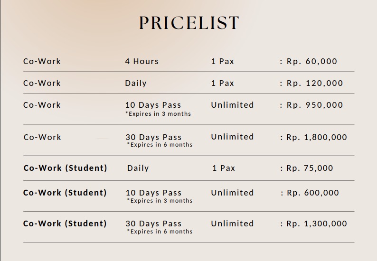Viewport: 377px width, 261px height.
Task: Select the Rp. 600,000 student price
Action: 312,193
